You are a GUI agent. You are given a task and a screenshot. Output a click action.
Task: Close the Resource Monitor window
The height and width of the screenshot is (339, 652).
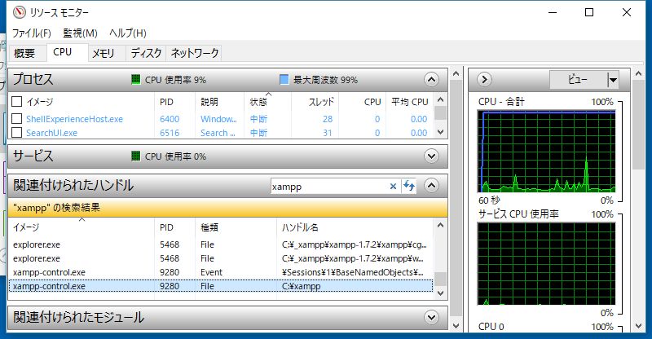coord(626,12)
